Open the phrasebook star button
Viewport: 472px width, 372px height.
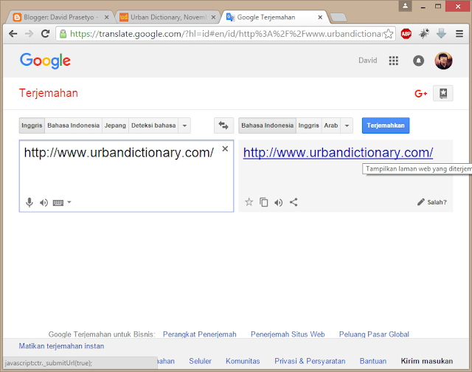443,94
